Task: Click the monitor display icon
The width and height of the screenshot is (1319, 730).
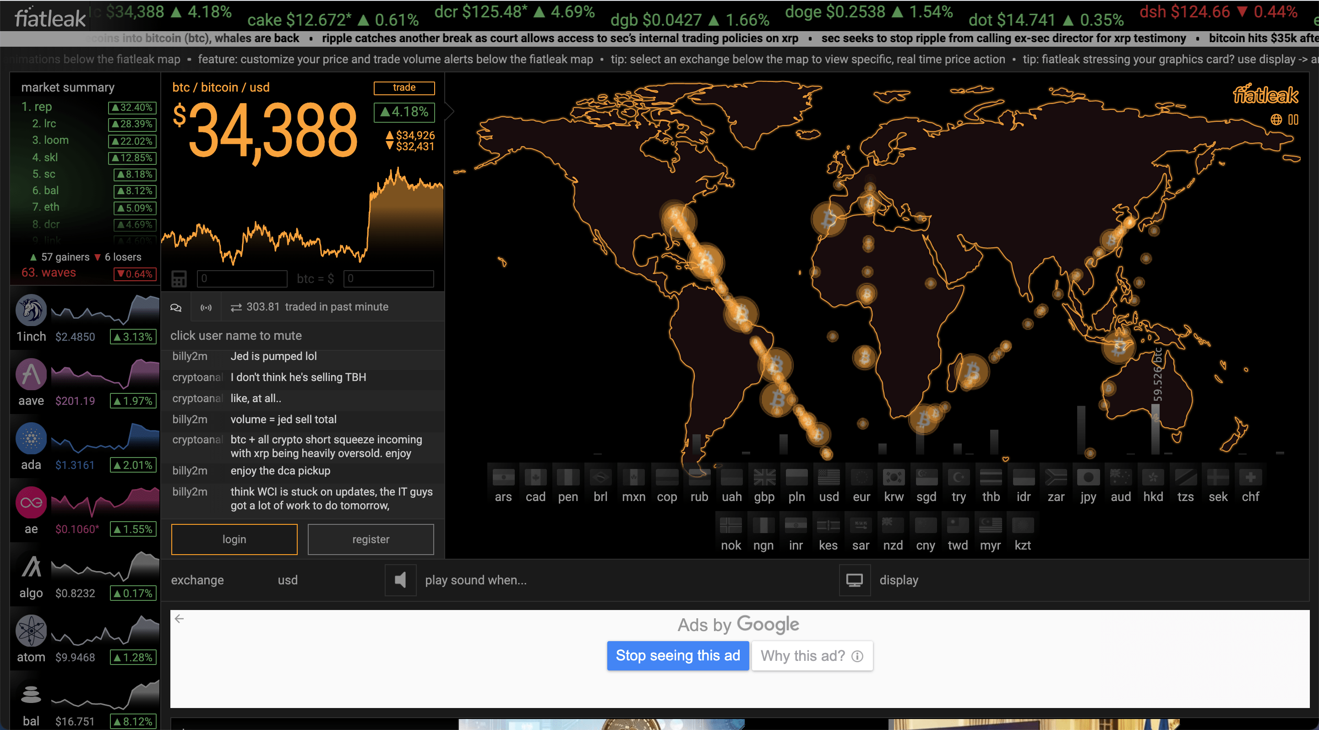Action: click(x=854, y=580)
